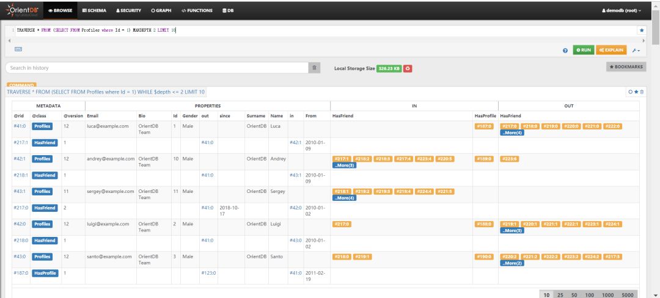660x298 pixels.
Task: Open record link #187:0 in @rid column
Action: 21,273
